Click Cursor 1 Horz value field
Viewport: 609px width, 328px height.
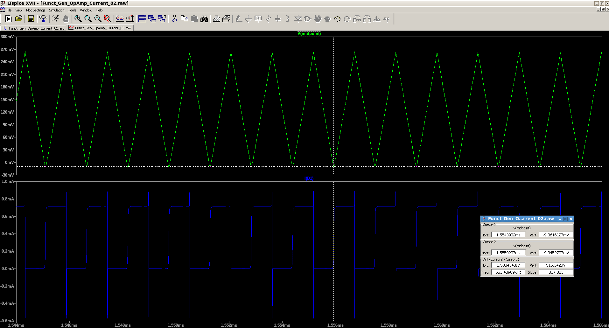508,235
